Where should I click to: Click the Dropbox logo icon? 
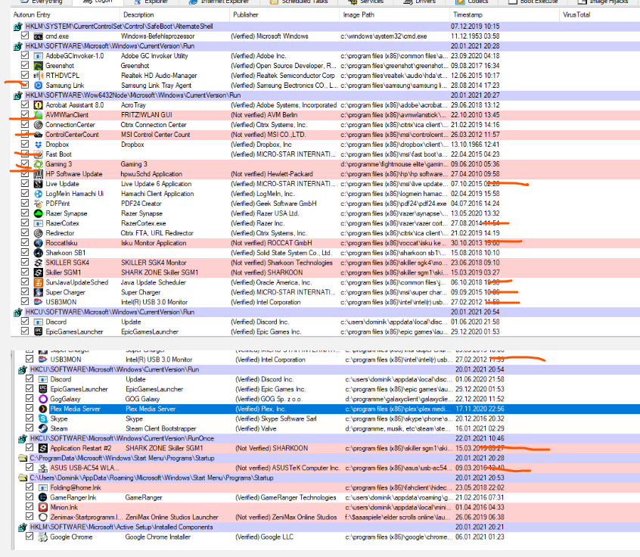tap(38, 145)
